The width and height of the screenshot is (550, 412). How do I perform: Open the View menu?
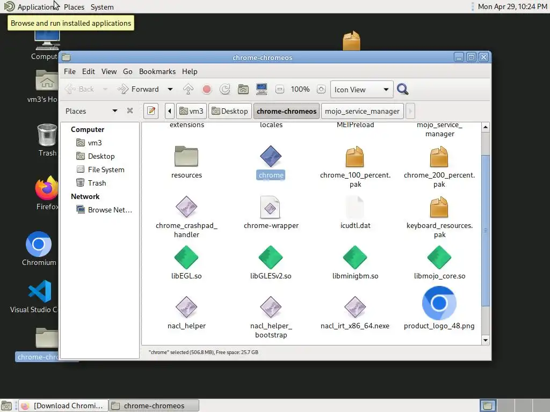point(109,71)
